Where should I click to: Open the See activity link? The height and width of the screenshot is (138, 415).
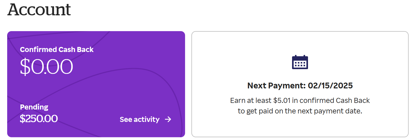click(x=140, y=120)
